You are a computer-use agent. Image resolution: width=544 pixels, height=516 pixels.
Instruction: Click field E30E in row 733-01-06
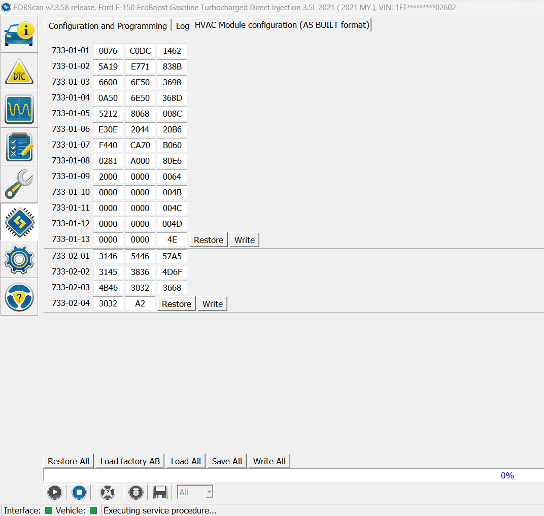pyautogui.click(x=108, y=129)
